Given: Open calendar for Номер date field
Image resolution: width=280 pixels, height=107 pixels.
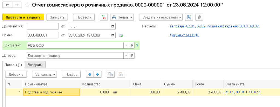Looking at the screenshot, I should 113,35.
